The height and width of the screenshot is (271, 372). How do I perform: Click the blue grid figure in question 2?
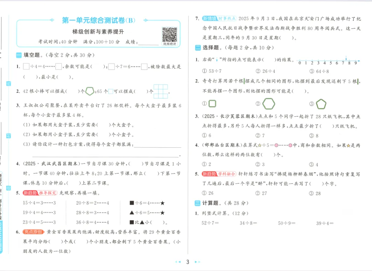pyautogui.click(x=161, y=91)
